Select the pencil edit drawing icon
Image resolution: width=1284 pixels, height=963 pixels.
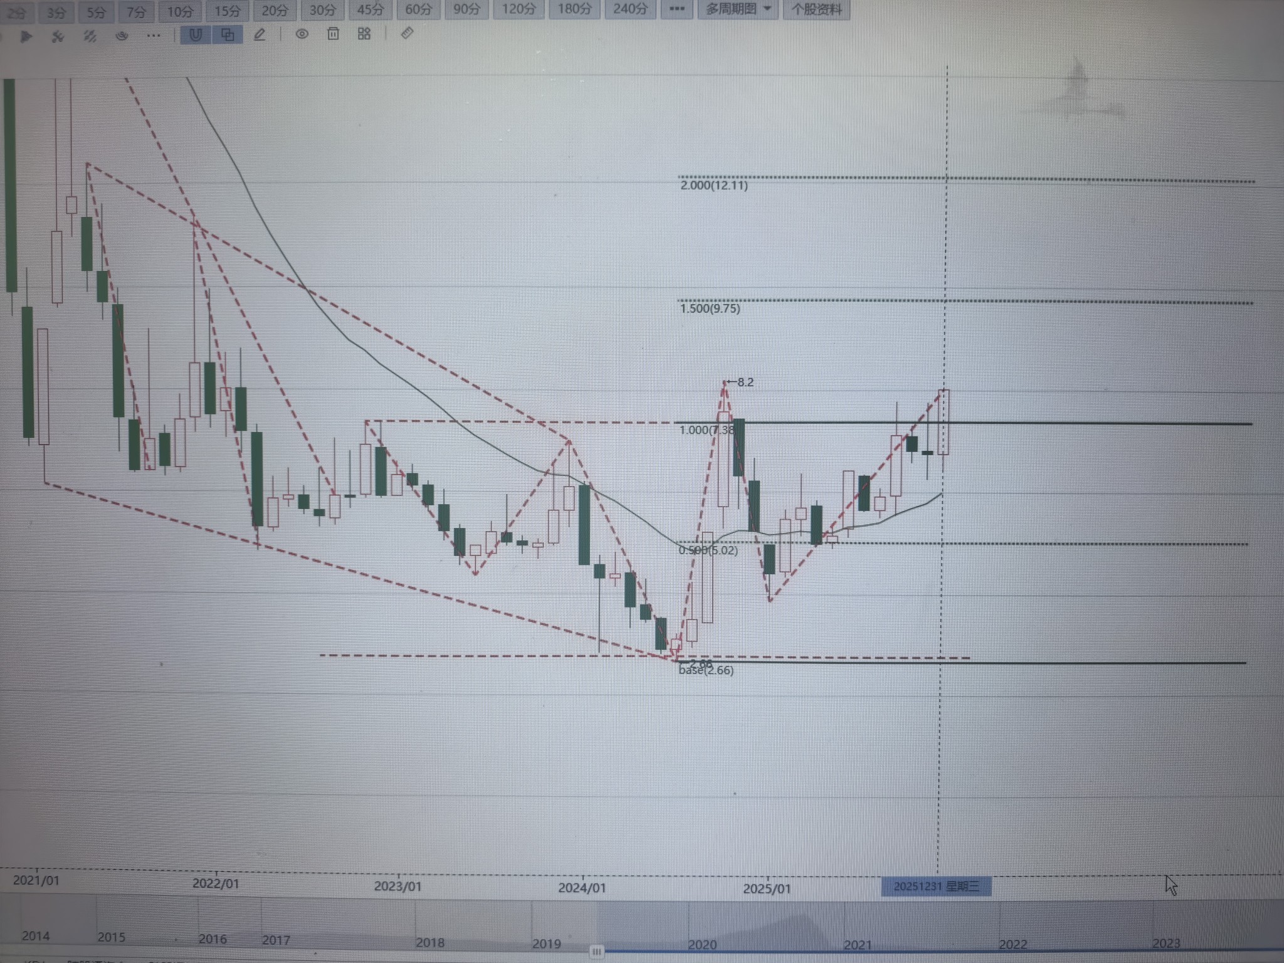tap(260, 34)
